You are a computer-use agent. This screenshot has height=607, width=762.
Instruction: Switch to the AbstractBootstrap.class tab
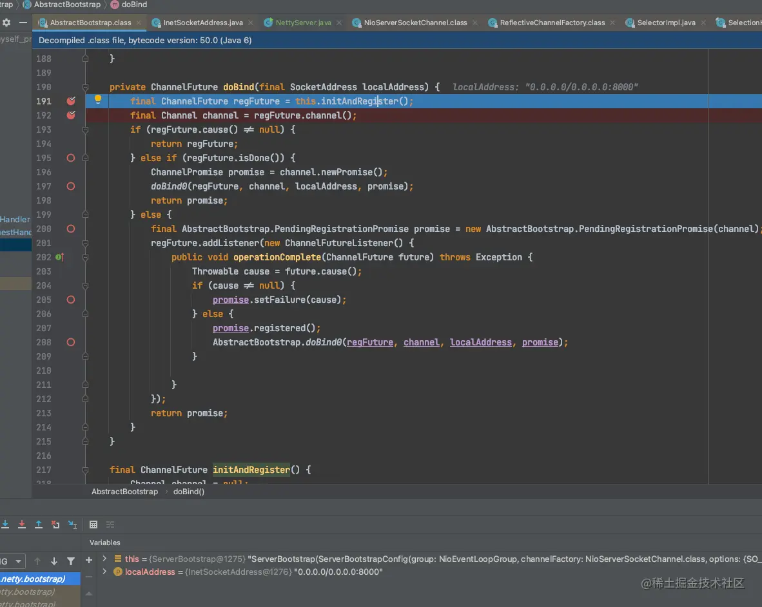[x=90, y=23]
